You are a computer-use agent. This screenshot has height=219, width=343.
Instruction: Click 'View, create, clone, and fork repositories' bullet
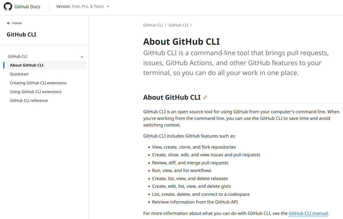coord(194,147)
